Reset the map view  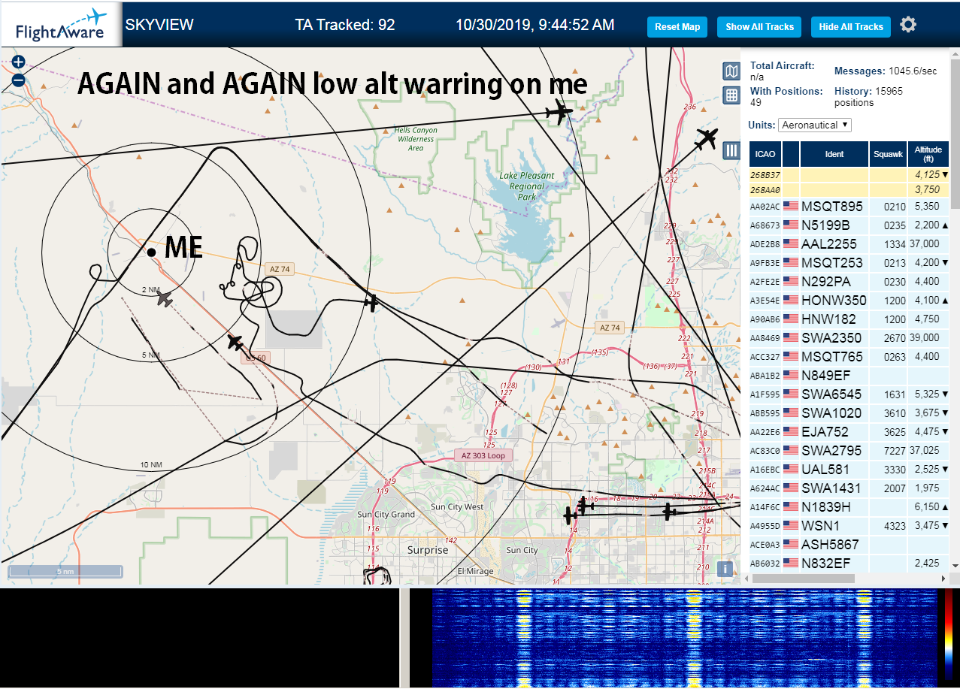[x=677, y=27]
